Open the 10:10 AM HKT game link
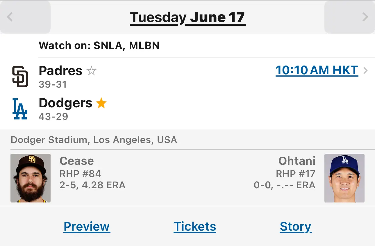 [317, 70]
